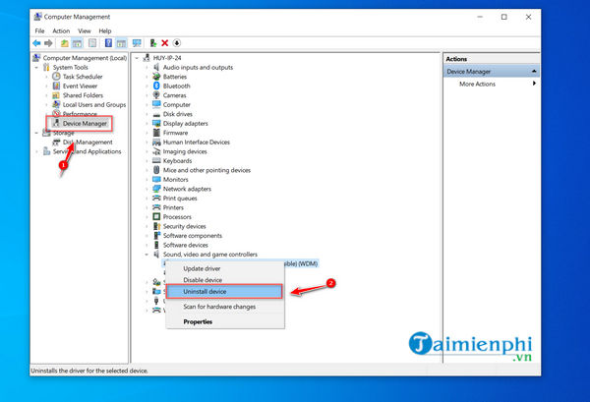Click the Actions pane header

492,59
